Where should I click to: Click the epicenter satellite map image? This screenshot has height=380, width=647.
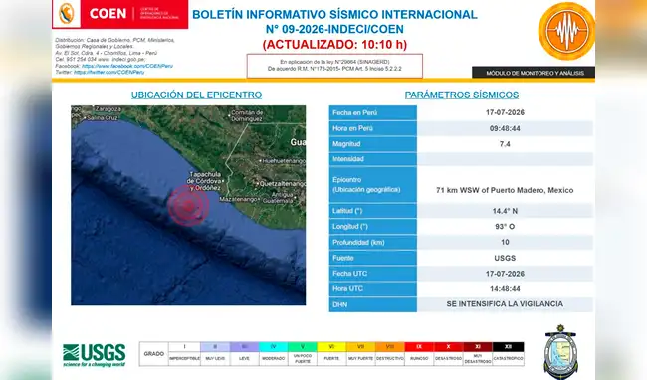[x=188, y=205]
